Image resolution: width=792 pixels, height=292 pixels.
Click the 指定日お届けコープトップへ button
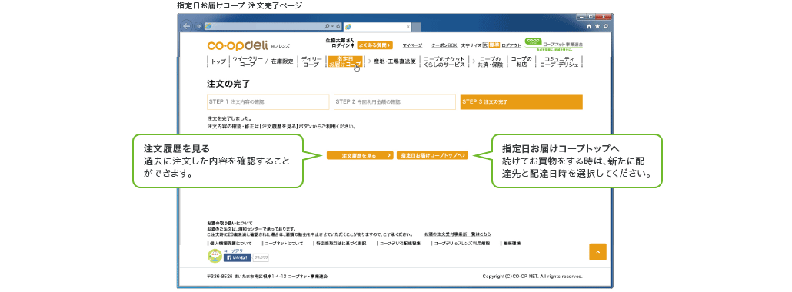432,155
